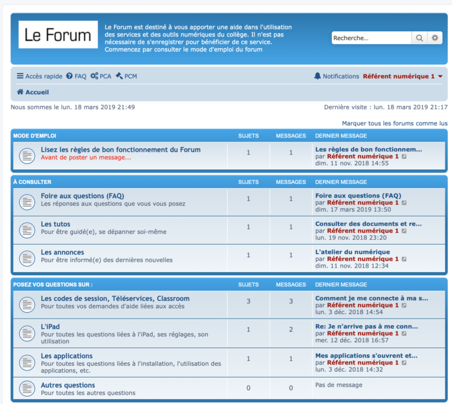Click the Recherche search input field
The image size is (452, 404).
371,38
